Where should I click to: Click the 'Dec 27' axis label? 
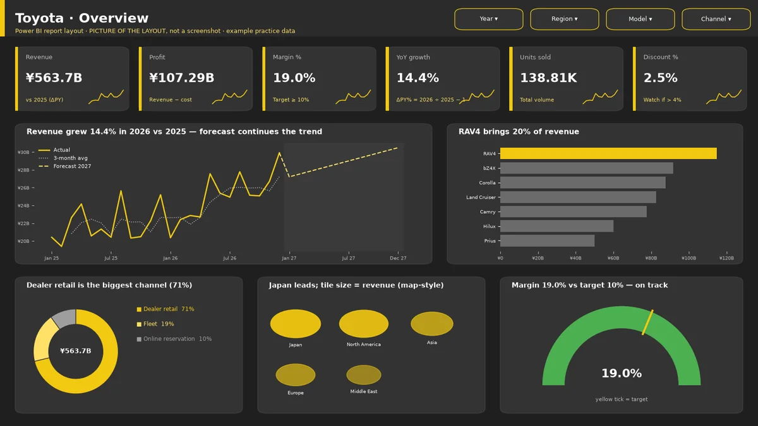[398, 258]
